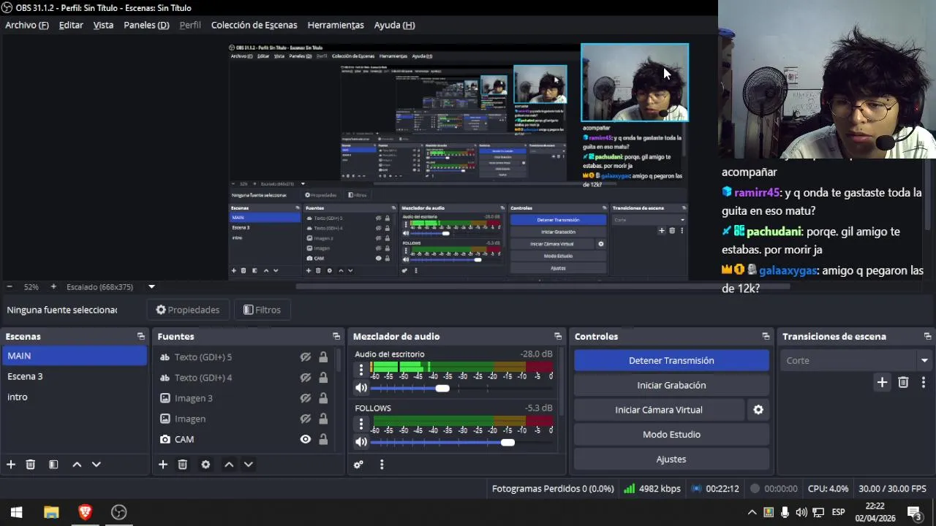Hide CAM source with eye icon
This screenshot has height=526, width=936.
[306, 439]
